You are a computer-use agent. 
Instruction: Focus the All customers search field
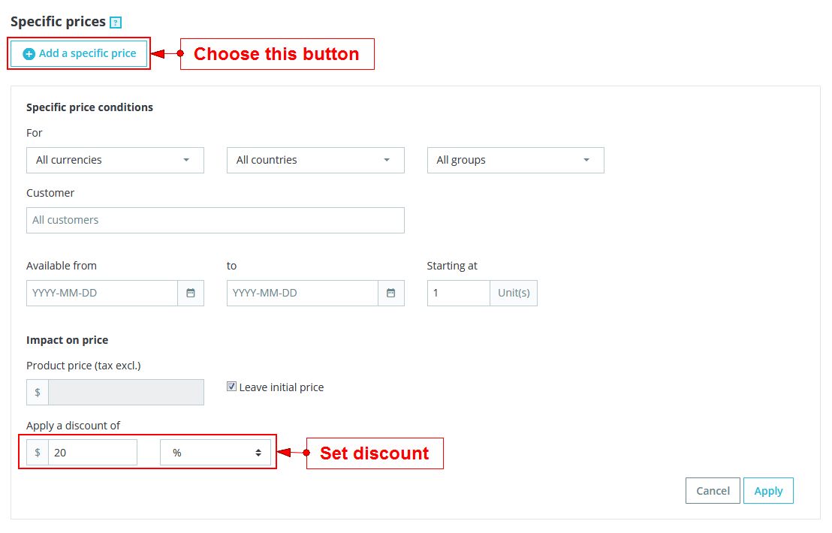tap(215, 220)
